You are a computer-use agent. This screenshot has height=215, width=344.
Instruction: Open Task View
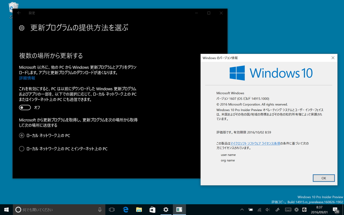coord(112,210)
